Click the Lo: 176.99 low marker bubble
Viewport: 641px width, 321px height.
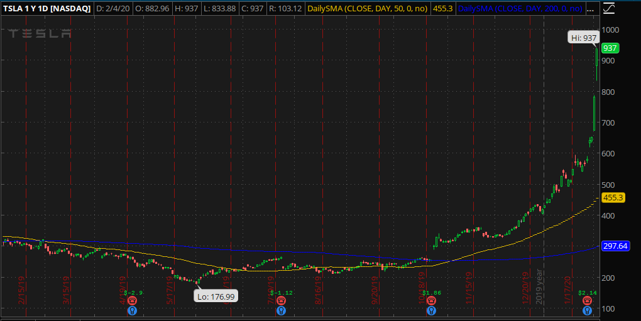(216, 297)
